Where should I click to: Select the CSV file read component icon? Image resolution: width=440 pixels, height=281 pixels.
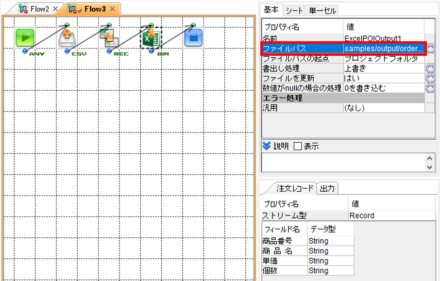coord(67,37)
